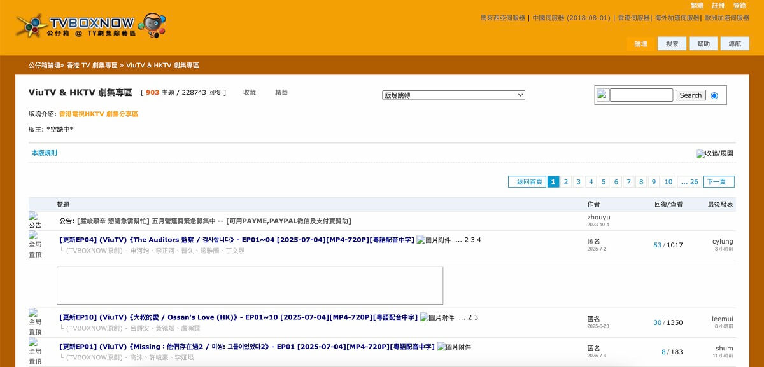Click the 註冊 register link
This screenshot has height=367, width=764.
(x=718, y=6)
